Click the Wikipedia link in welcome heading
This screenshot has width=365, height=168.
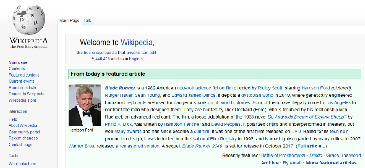click(x=137, y=42)
